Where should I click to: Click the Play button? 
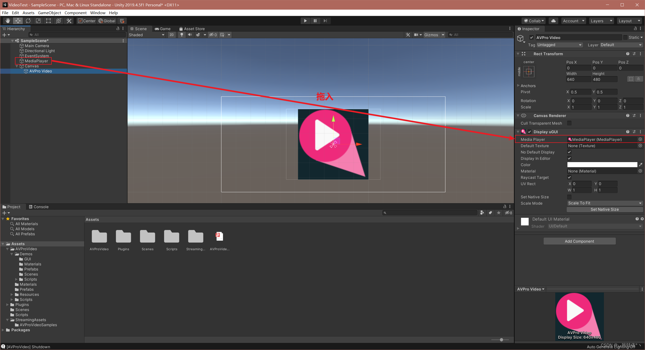tap(305, 21)
